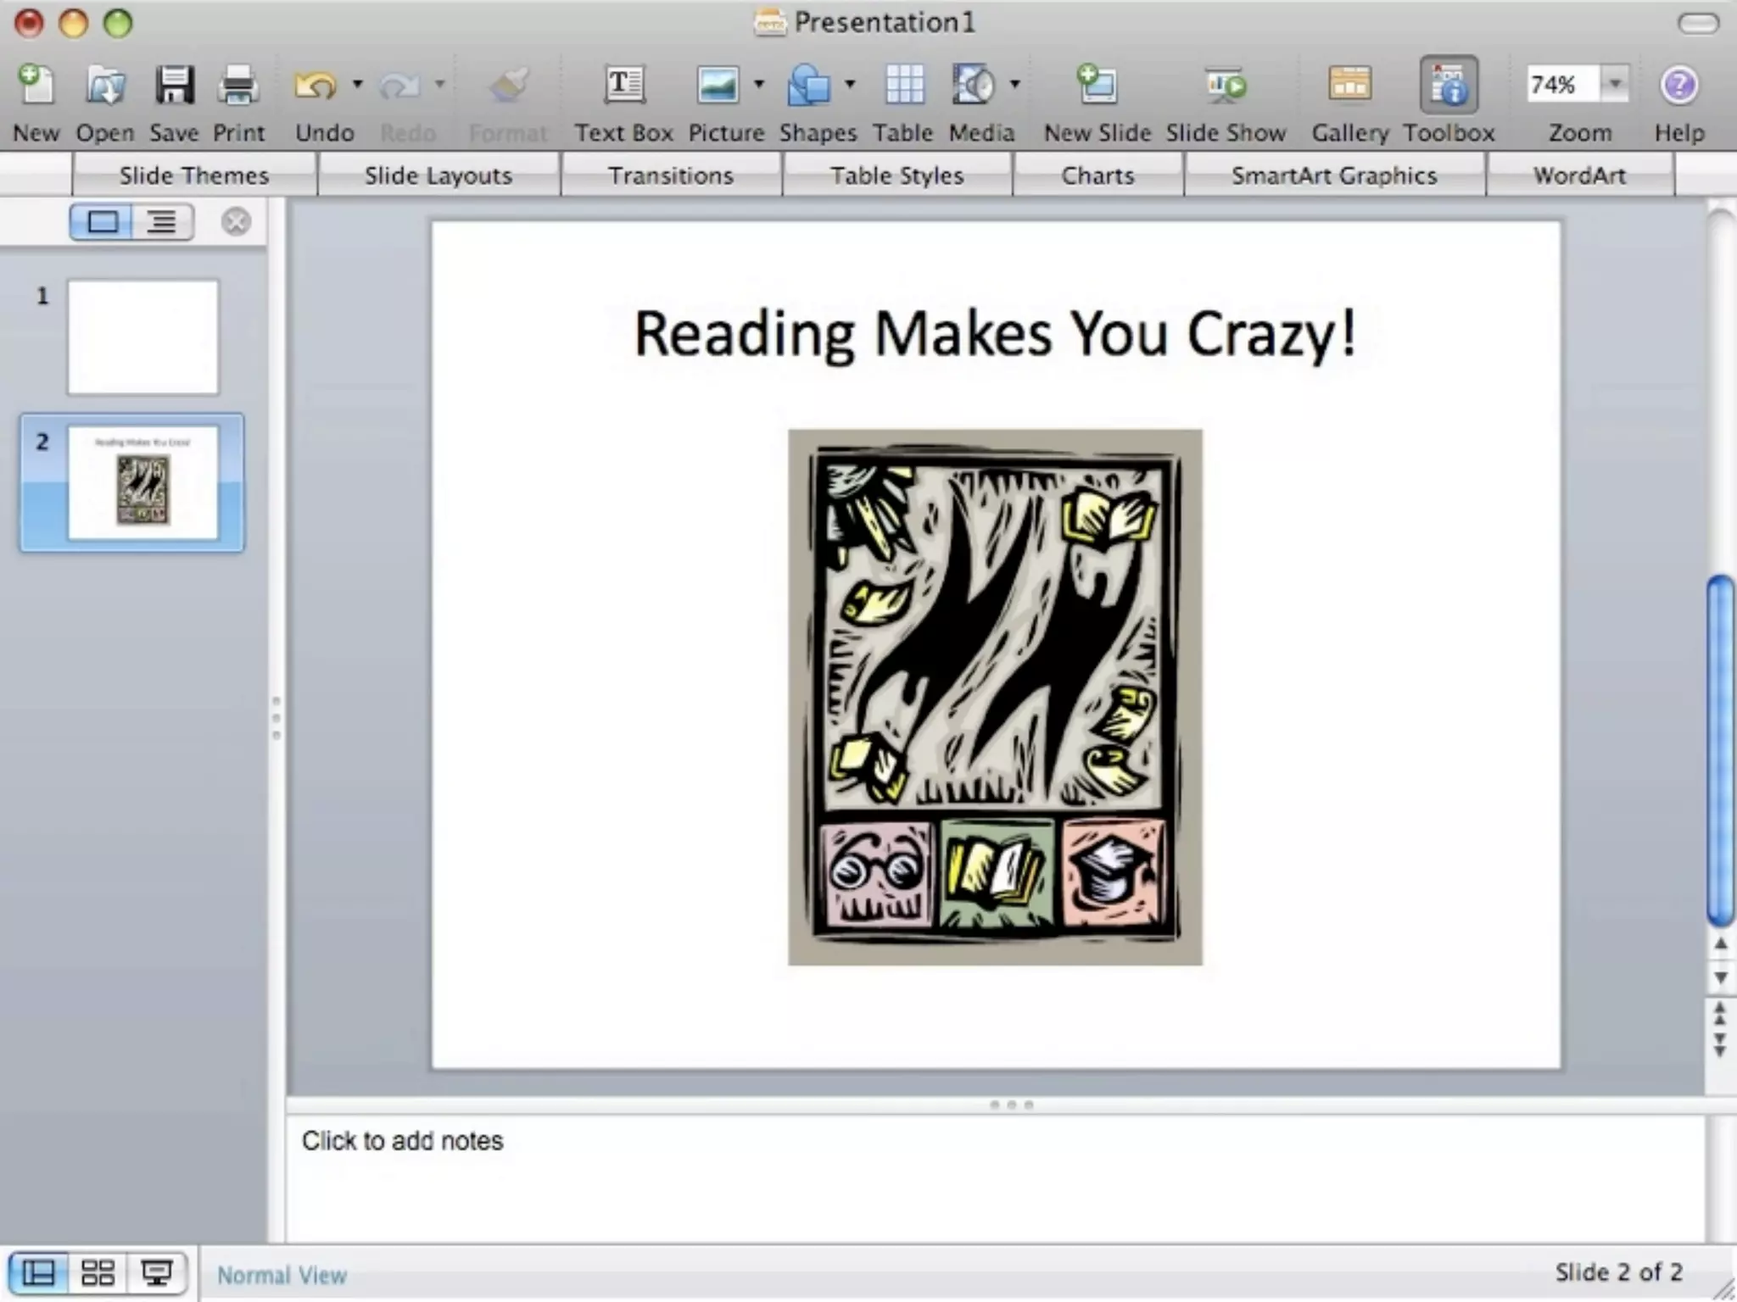The width and height of the screenshot is (1737, 1302).
Task: Click the Save disk icon
Action: click(174, 86)
